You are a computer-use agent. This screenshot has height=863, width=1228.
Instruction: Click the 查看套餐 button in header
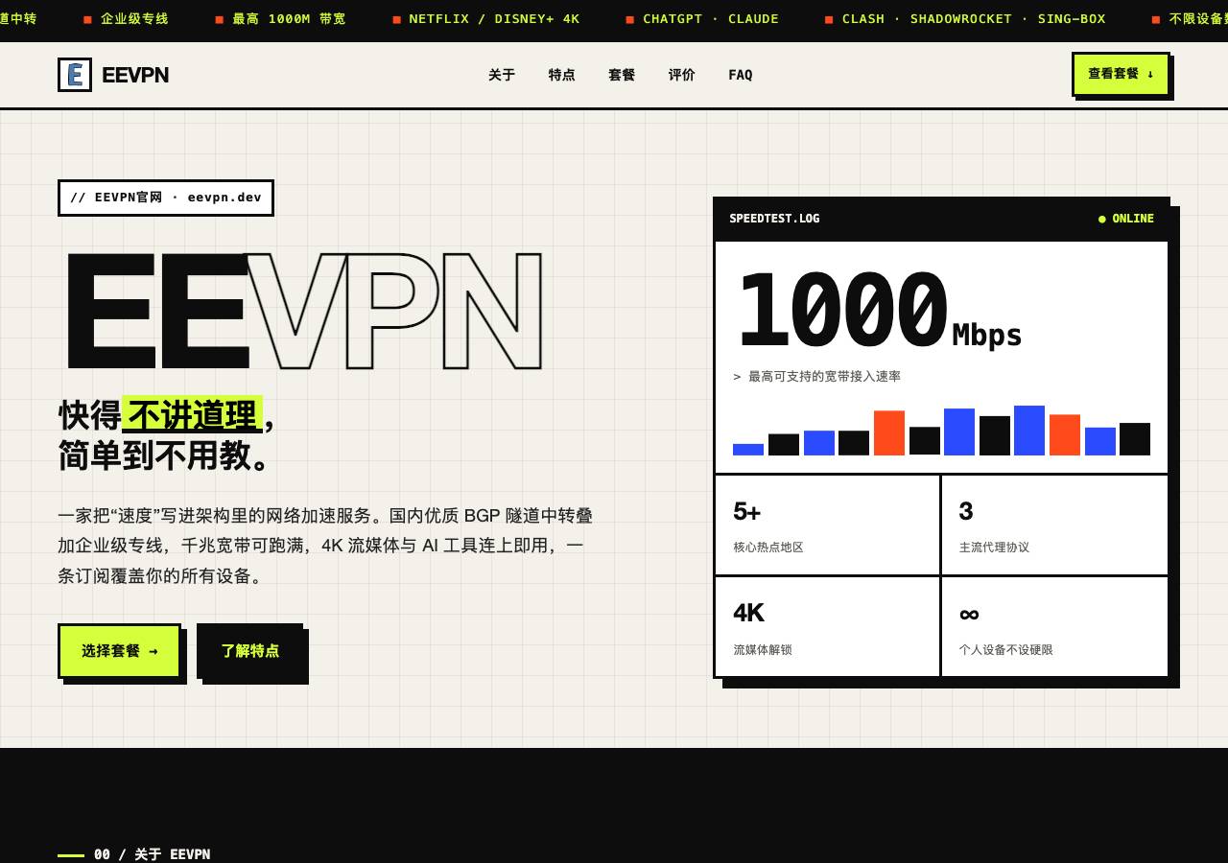click(x=1121, y=74)
